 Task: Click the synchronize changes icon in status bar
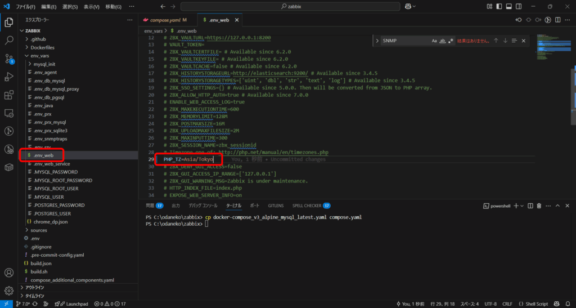[x=35, y=304]
